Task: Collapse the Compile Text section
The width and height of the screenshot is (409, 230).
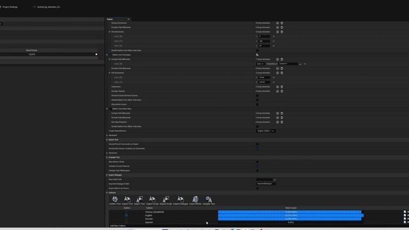Action: (x=107, y=157)
